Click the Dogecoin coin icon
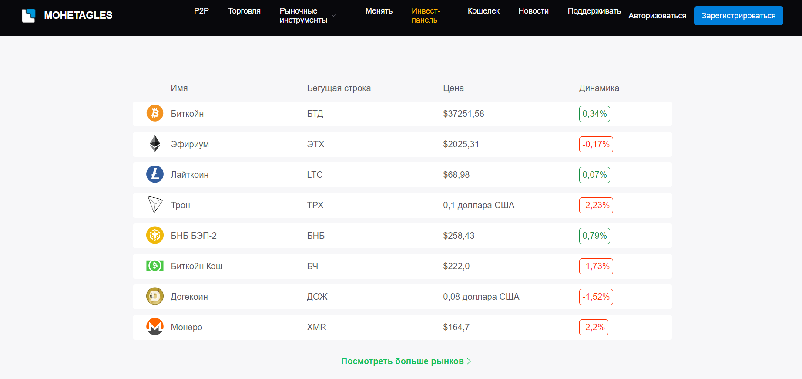The width and height of the screenshot is (802, 379). 155,296
